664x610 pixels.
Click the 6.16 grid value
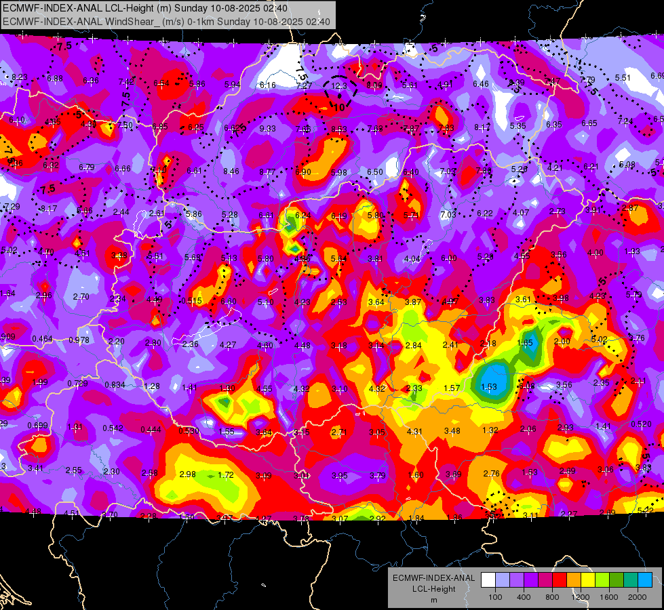click(268, 85)
